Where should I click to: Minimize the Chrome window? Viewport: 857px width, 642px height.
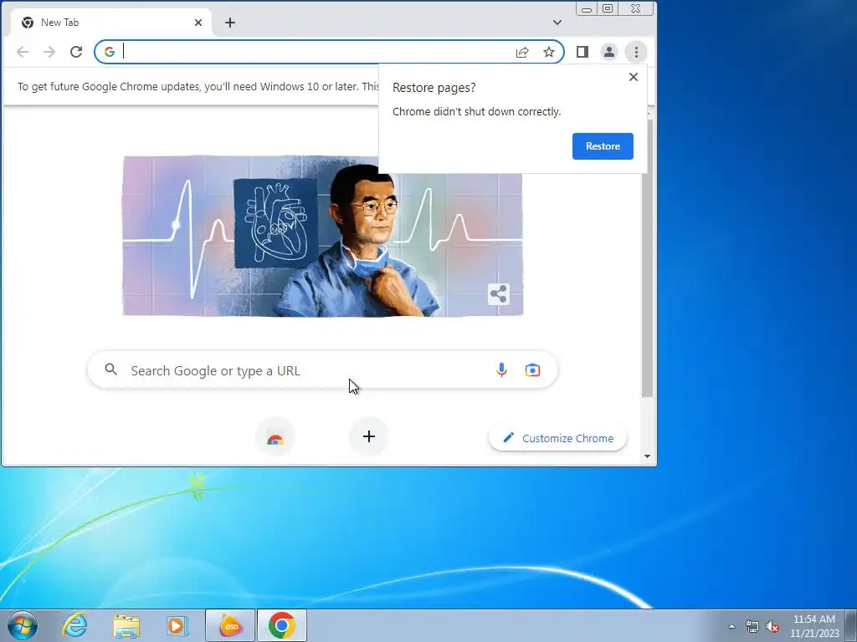click(587, 8)
